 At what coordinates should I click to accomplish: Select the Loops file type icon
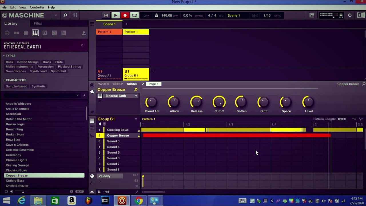pyautogui.click(x=54, y=33)
